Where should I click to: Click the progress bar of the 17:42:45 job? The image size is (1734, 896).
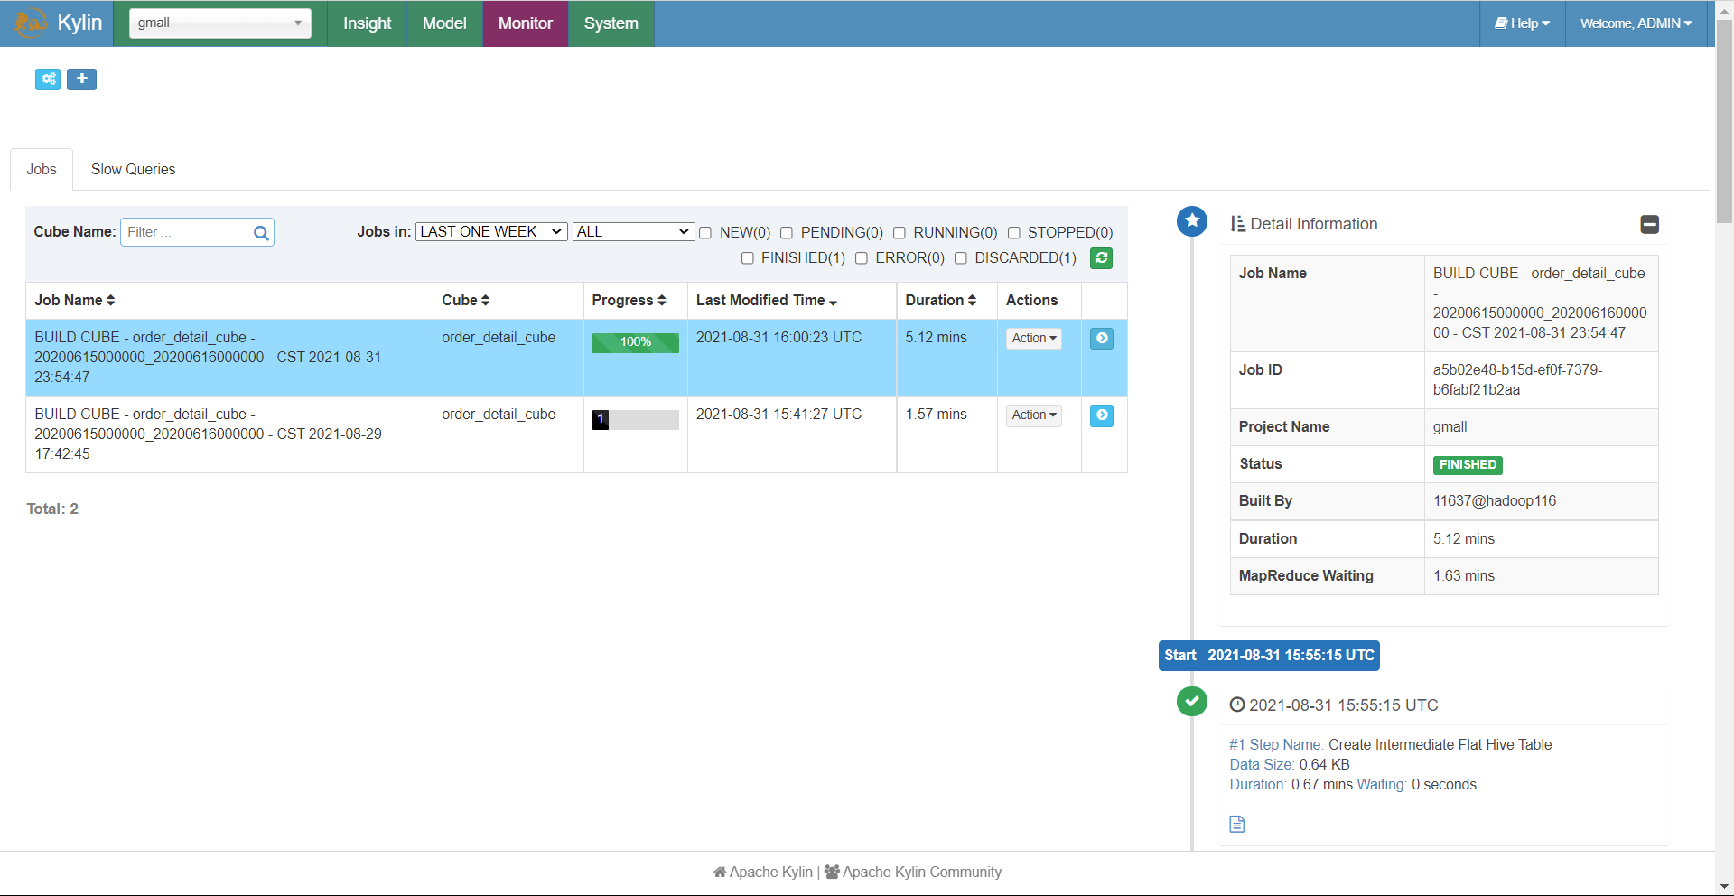pos(636,420)
